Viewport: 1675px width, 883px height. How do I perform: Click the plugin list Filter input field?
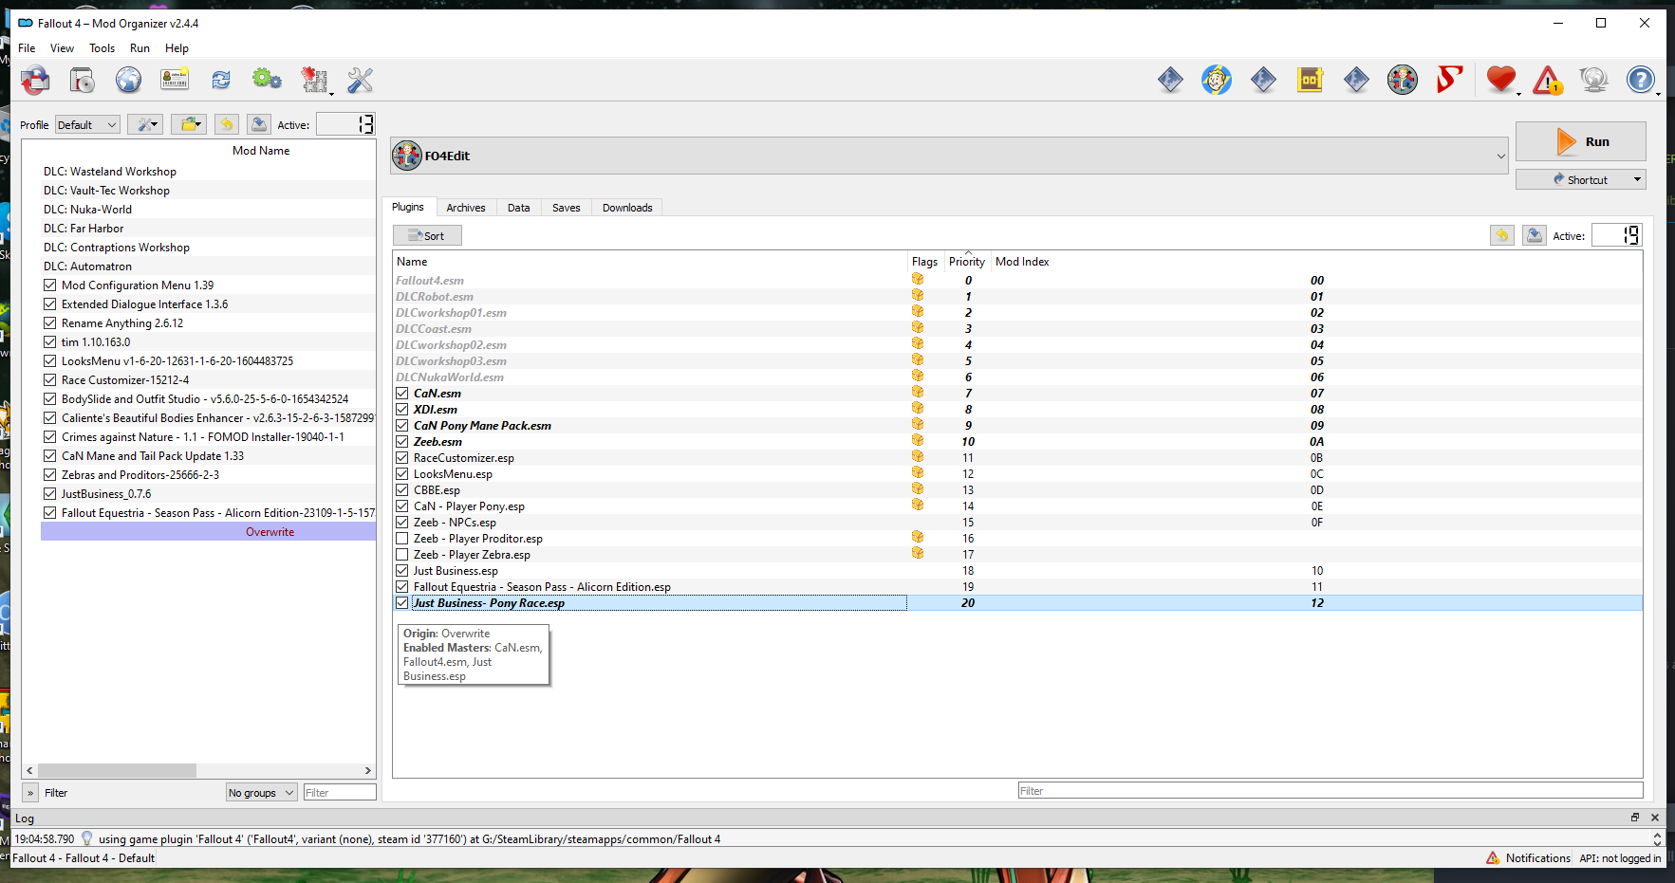coord(1330,790)
